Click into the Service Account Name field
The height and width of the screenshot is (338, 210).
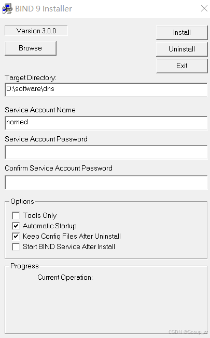coord(106,123)
